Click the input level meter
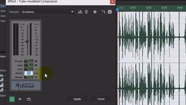Viewport: 186px width, 105px height. coord(16,39)
